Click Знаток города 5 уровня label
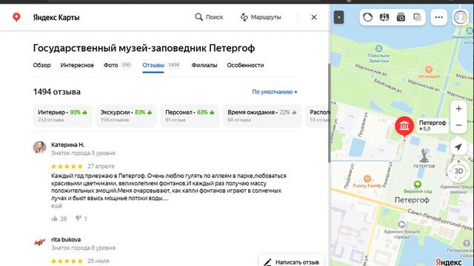This screenshot has width=474, height=266. click(83, 153)
